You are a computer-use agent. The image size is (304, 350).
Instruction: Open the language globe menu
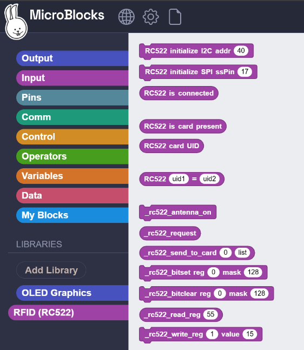coord(127,17)
